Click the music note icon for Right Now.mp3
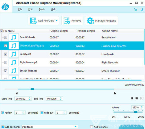This screenshot has width=145, height=129. point(14,63)
